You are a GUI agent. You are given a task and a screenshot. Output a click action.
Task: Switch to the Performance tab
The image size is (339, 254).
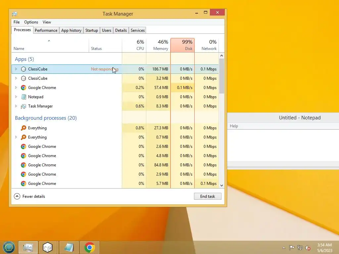tap(46, 30)
